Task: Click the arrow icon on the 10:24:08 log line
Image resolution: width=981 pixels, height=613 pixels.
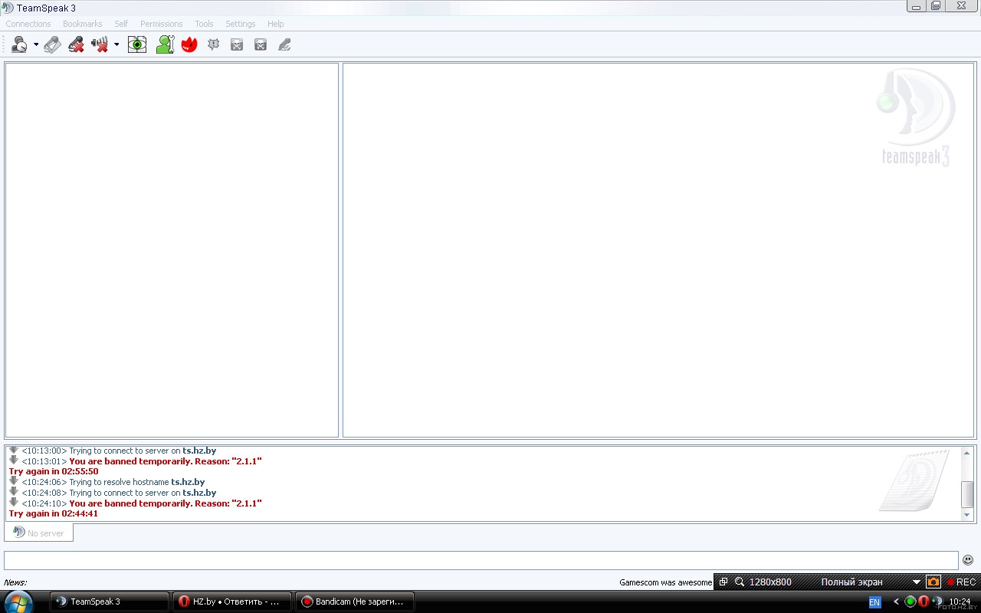Action: tap(14, 491)
